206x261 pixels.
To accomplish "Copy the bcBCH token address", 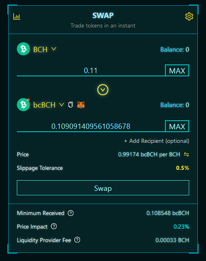I will coord(71,105).
